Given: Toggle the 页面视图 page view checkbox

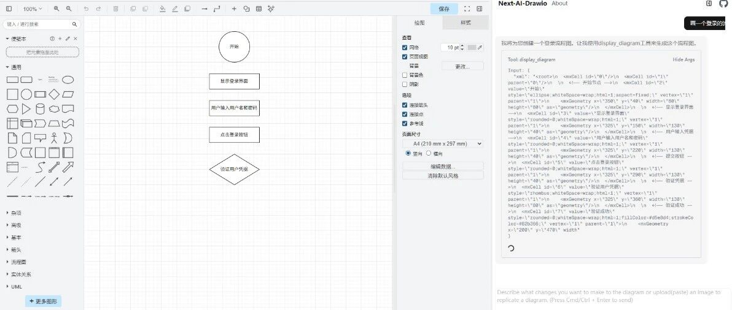Looking at the screenshot, I should pyautogui.click(x=405, y=57).
